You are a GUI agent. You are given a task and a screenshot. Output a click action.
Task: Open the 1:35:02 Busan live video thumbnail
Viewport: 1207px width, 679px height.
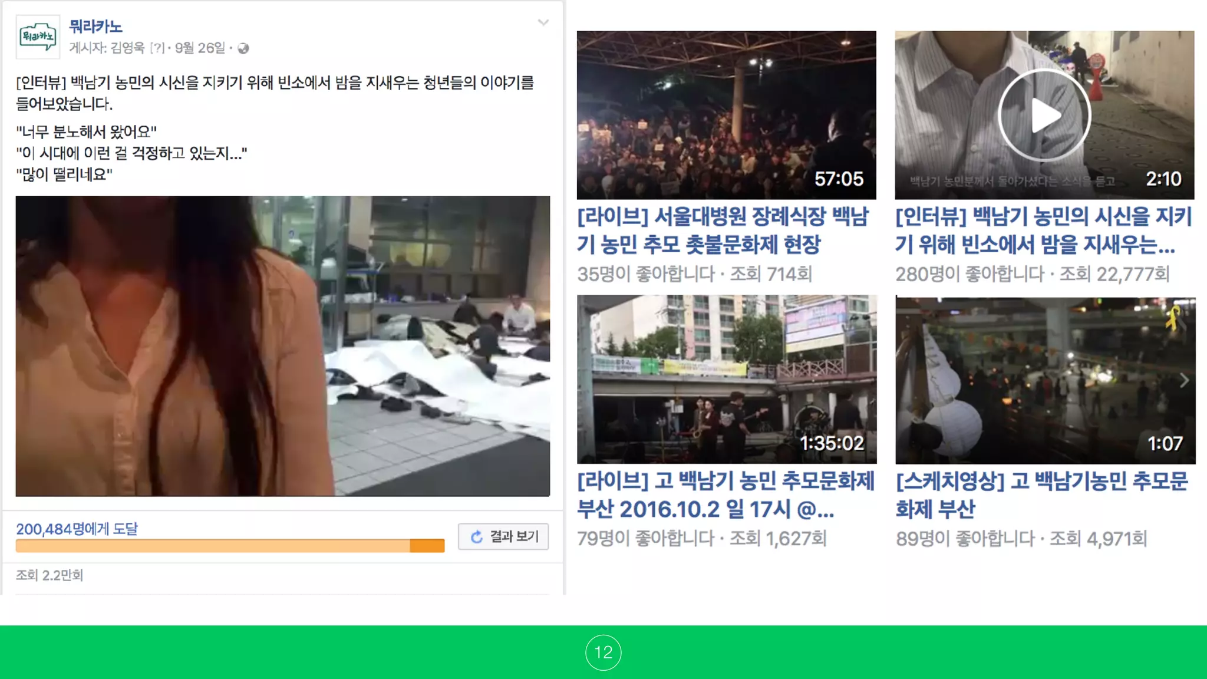click(x=727, y=380)
